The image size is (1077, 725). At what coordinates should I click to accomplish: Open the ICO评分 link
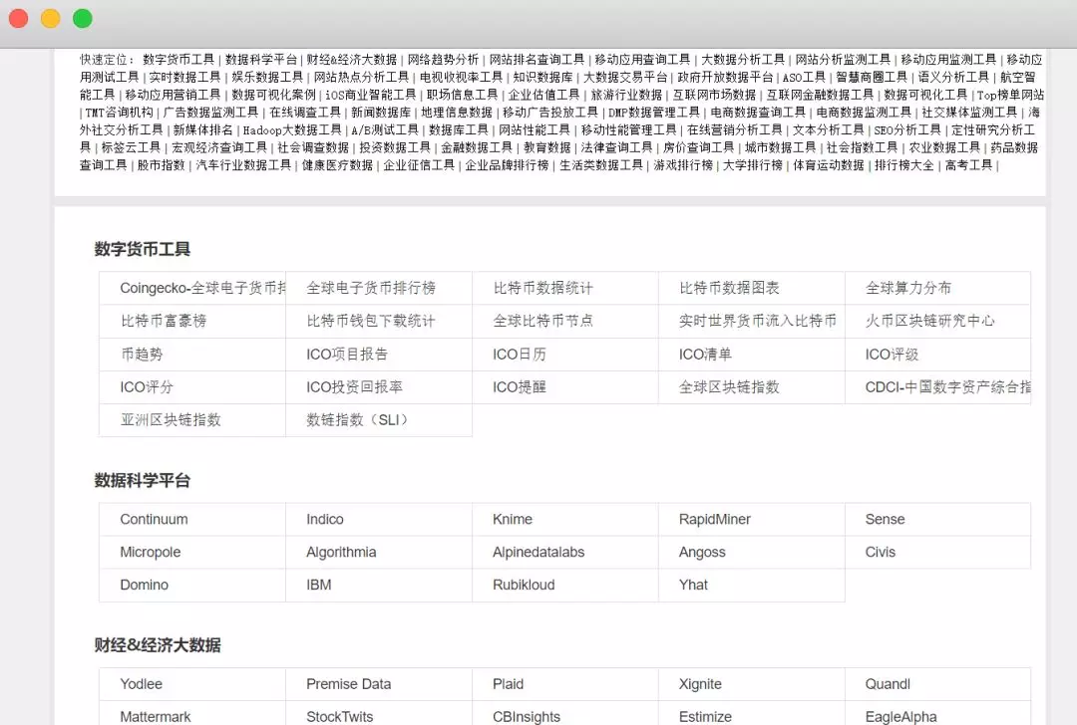[x=147, y=386]
